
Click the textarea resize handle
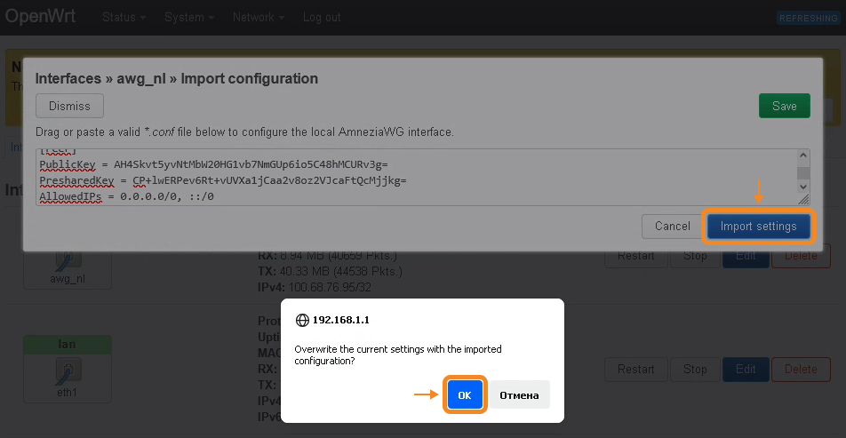click(803, 200)
